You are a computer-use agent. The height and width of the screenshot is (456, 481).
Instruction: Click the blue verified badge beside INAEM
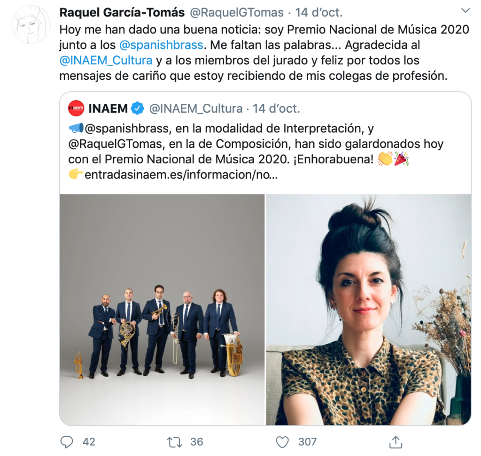138,108
